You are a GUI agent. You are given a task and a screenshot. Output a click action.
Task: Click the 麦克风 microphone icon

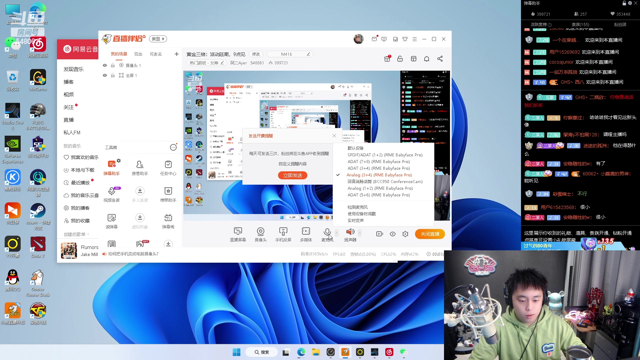[327, 232]
